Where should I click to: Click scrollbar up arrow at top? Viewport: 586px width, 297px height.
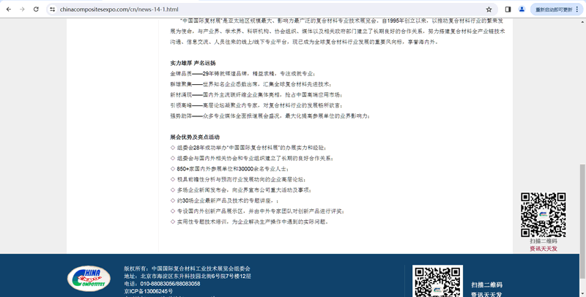[x=582, y=22]
